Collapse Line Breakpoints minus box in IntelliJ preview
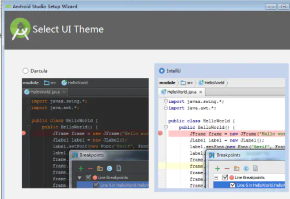The width and height of the screenshot is (290, 199). coord(216,178)
